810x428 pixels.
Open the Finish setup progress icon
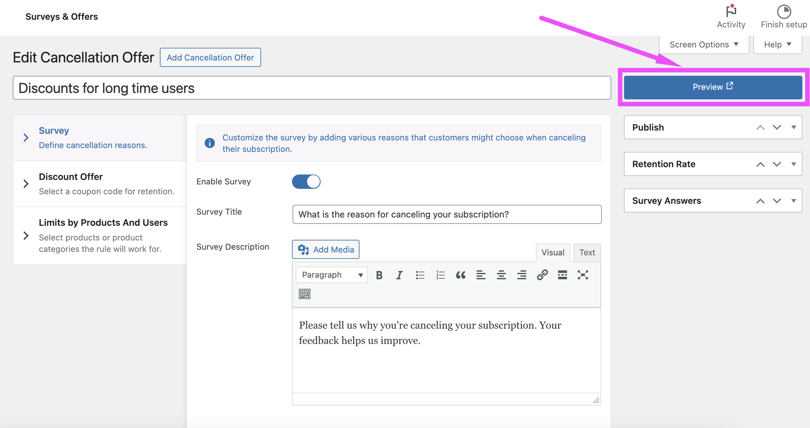click(784, 12)
